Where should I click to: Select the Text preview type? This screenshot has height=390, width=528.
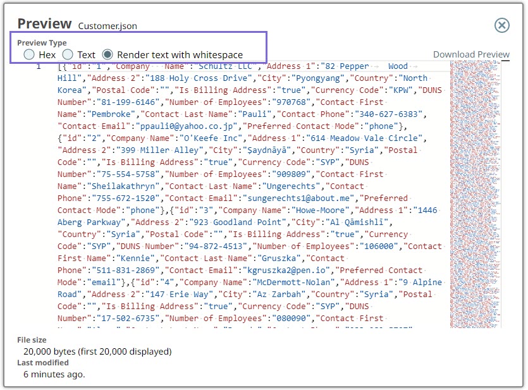click(x=68, y=55)
